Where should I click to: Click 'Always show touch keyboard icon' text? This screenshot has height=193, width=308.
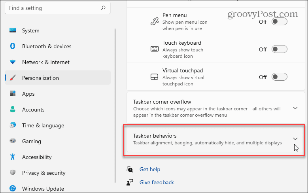point(183,53)
